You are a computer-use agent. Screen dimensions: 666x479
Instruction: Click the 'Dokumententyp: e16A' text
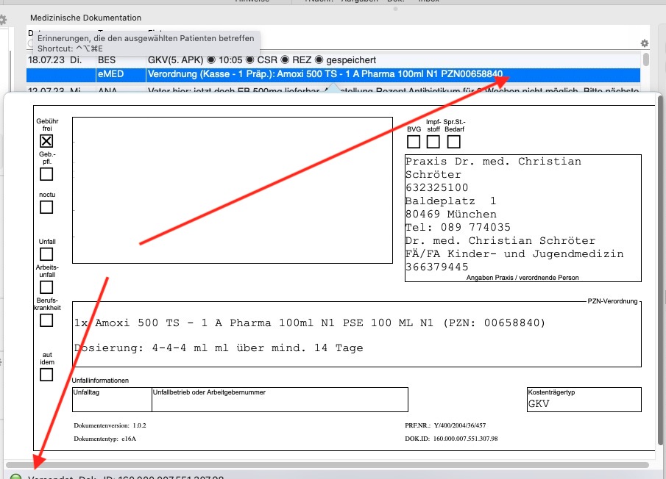pos(105,439)
